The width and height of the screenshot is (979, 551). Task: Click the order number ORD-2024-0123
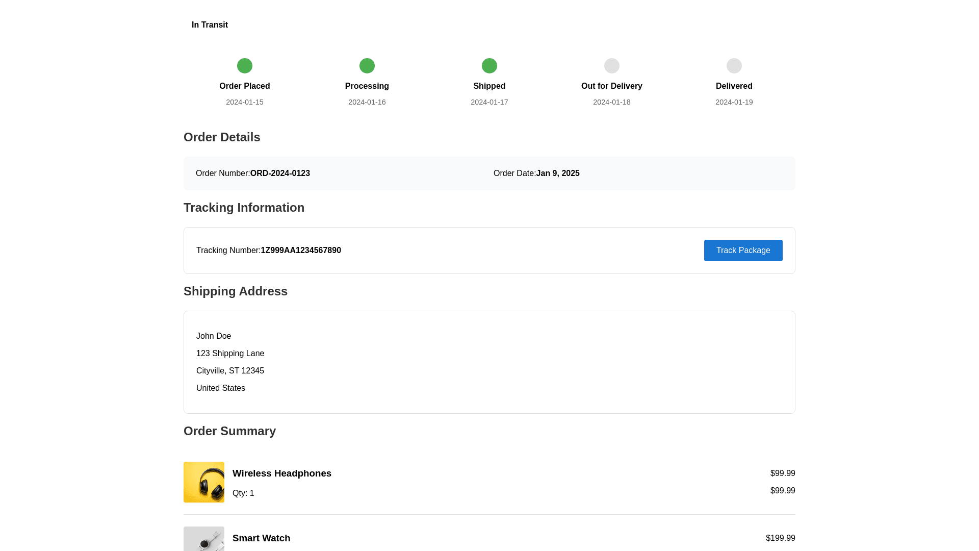pyautogui.click(x=280, y=173)
